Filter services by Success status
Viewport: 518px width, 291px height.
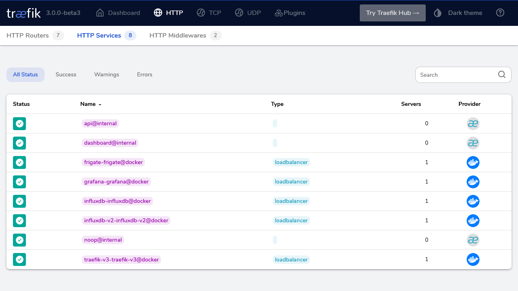point(66,75)
